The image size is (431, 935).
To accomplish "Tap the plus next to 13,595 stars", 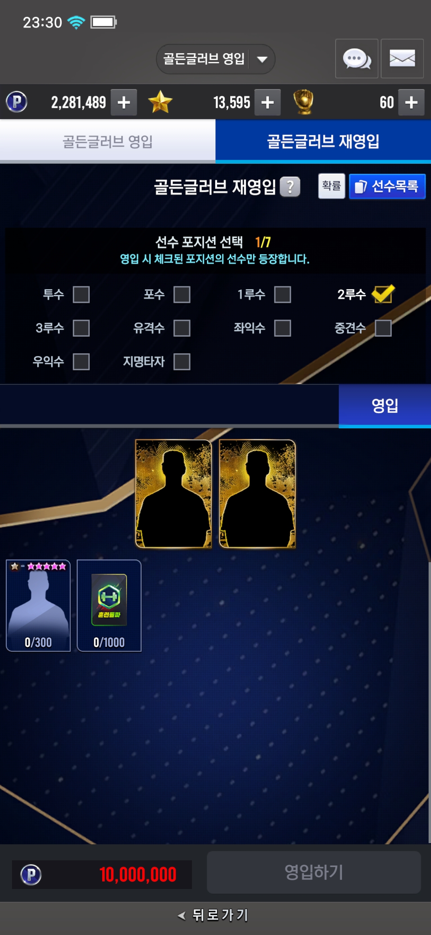I will 267,103.
